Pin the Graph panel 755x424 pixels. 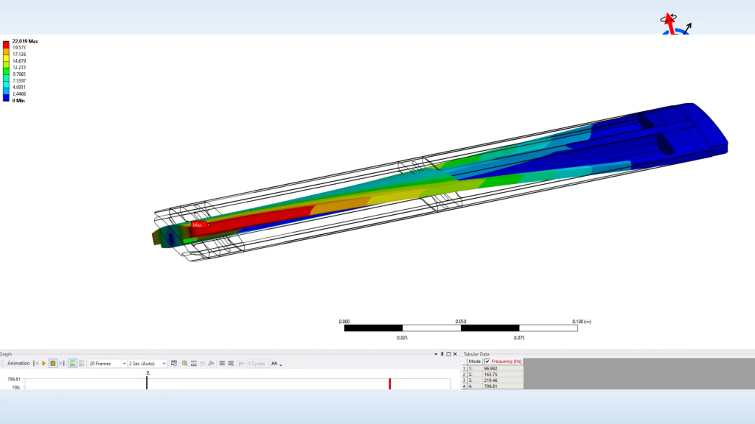coord(442,354)
